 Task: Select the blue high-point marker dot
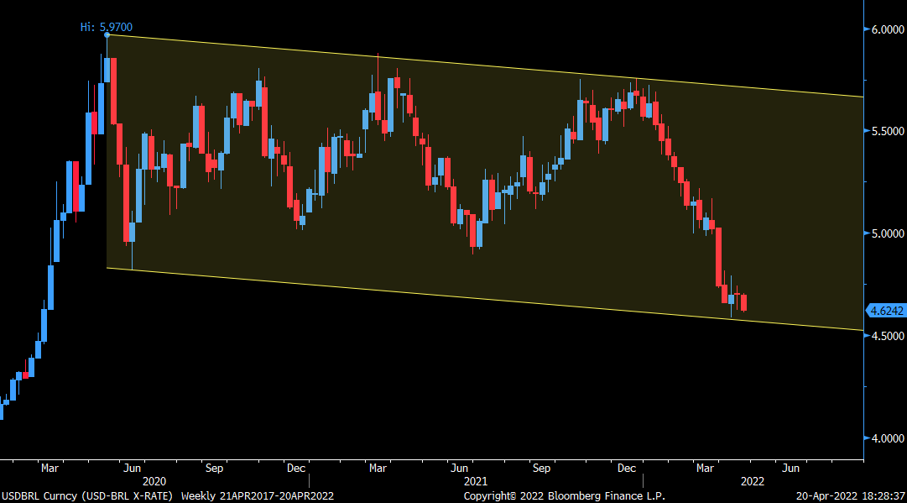pos(107,35)
